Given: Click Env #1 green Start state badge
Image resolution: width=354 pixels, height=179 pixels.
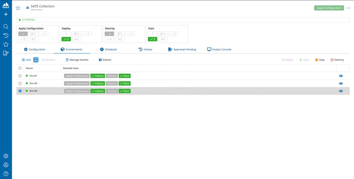Looking at the screenshot, I should click(x=125, y=76).
